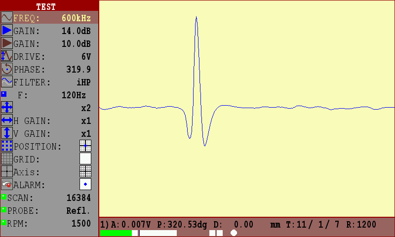This screenshot has width=395, height=237.
Task: Click the blue triangle gain icon
Action: (7, 31)
